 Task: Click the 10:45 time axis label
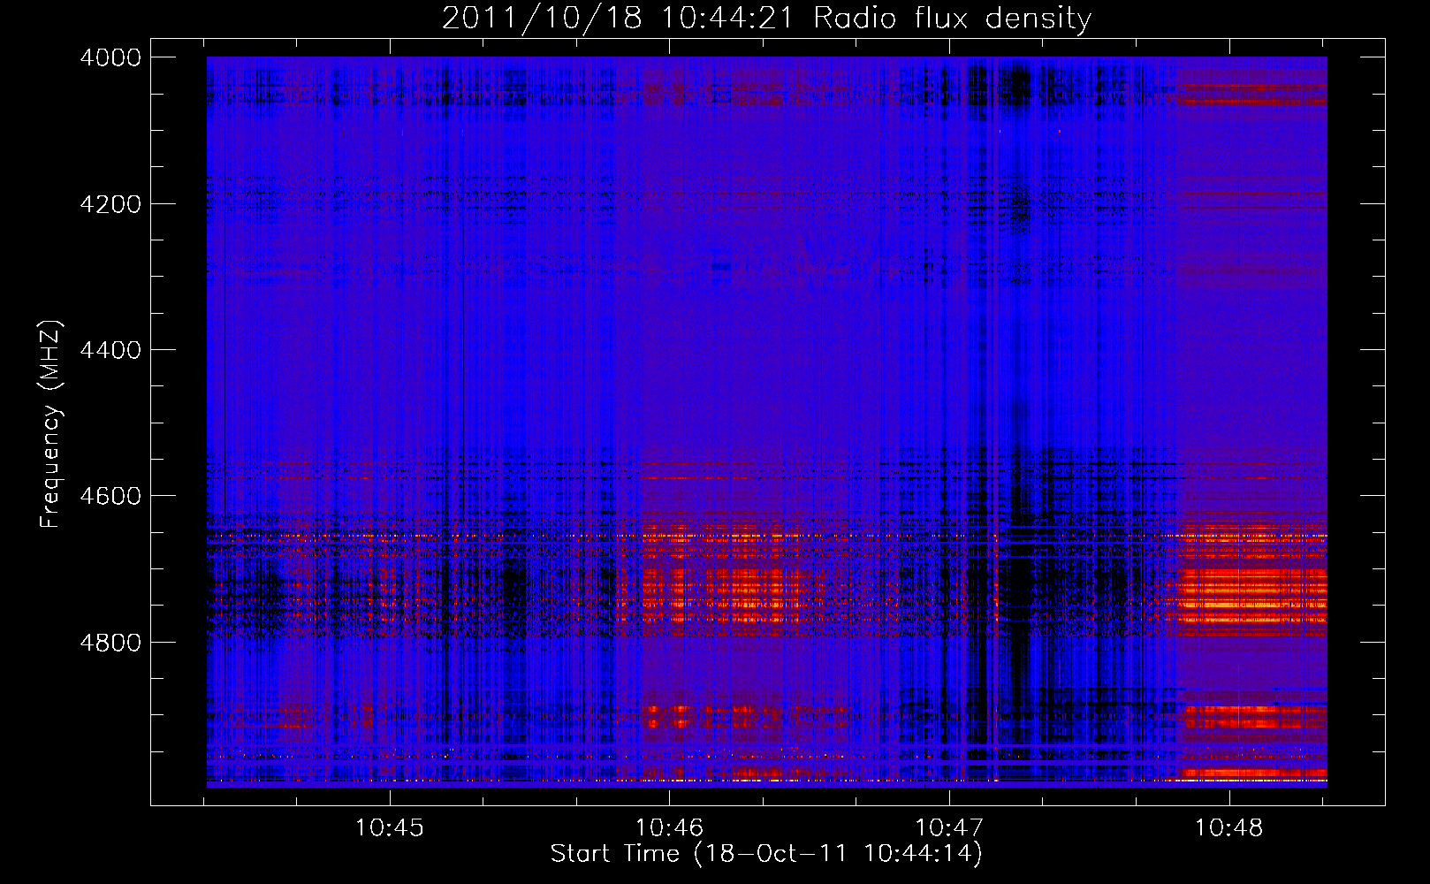(x=389, y=827)
